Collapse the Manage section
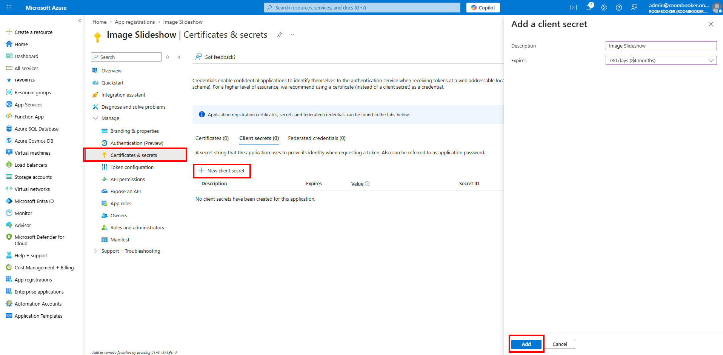This screenshot has width=723, height=355. point(95,118)
